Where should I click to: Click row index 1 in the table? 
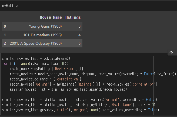point(5,35)
